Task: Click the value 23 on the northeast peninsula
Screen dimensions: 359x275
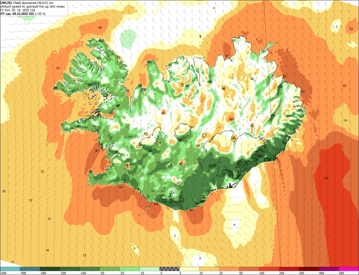Action: pos(264,51)
